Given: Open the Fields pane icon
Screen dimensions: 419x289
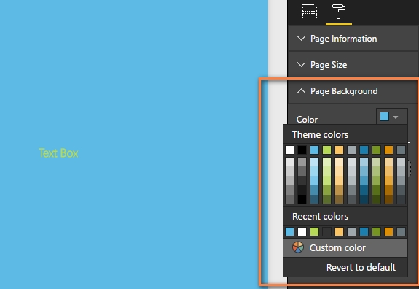Looking at the screenshot, I should click(310, 12).
